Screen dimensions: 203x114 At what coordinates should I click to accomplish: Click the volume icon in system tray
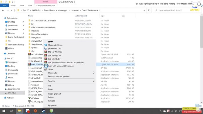[176, 111]
